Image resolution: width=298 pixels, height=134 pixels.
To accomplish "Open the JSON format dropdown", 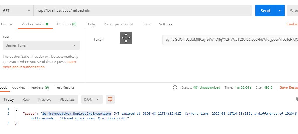I will pyautogui.click(x=92, y=100).
